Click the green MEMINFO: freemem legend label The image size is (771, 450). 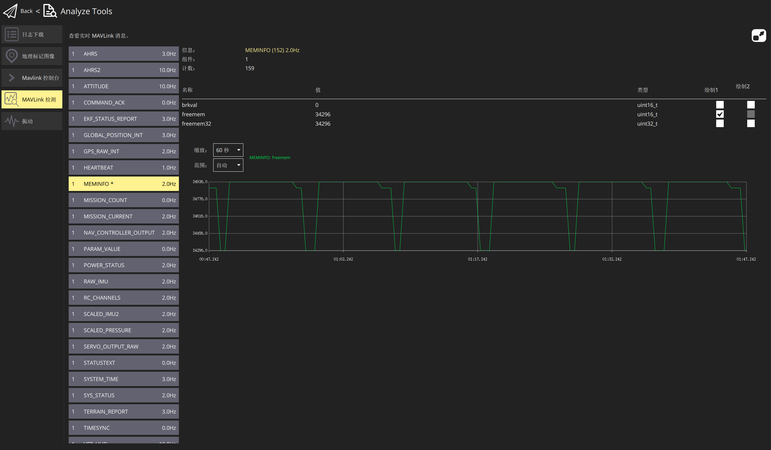tap(270, 158)
